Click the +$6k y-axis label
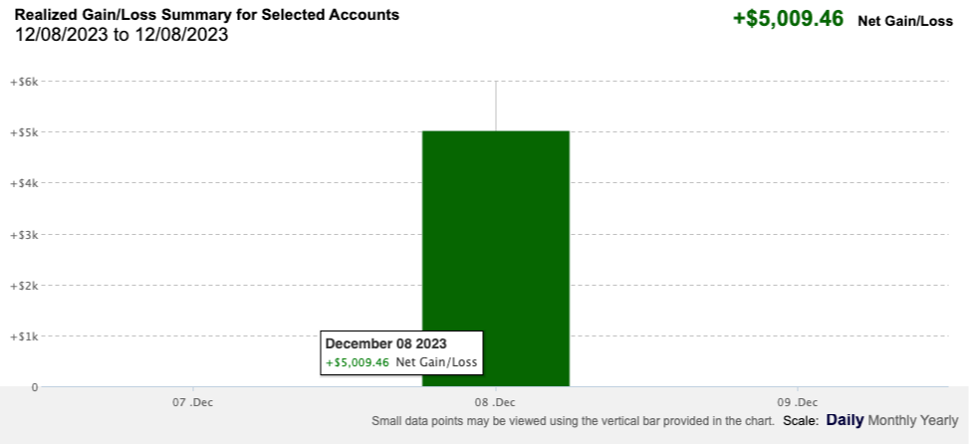 click(25, 81)
